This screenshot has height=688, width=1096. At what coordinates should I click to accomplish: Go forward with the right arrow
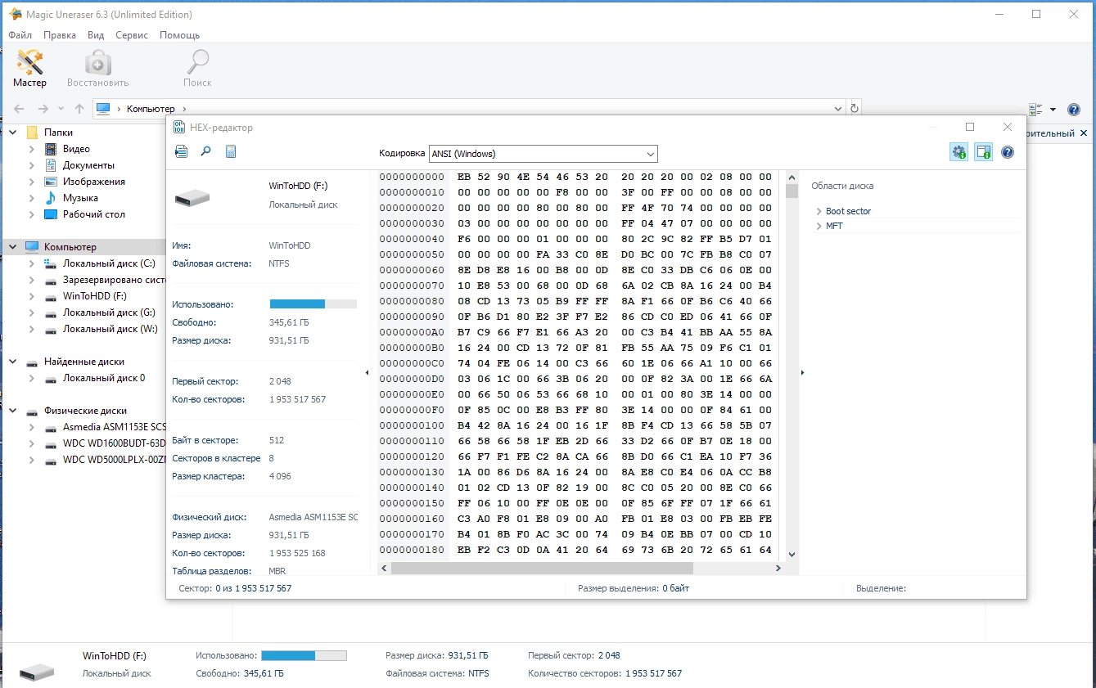43,109
